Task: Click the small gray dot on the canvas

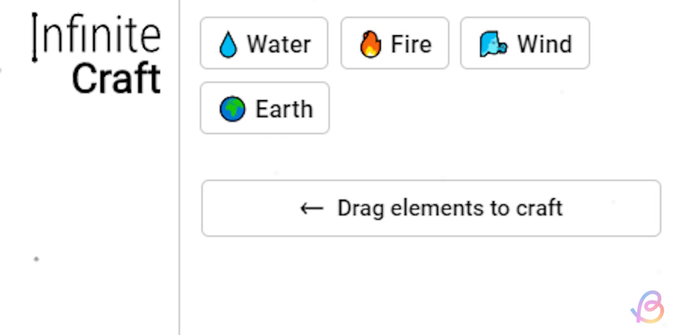Action: pyautogui.click(x=36, y=259)
